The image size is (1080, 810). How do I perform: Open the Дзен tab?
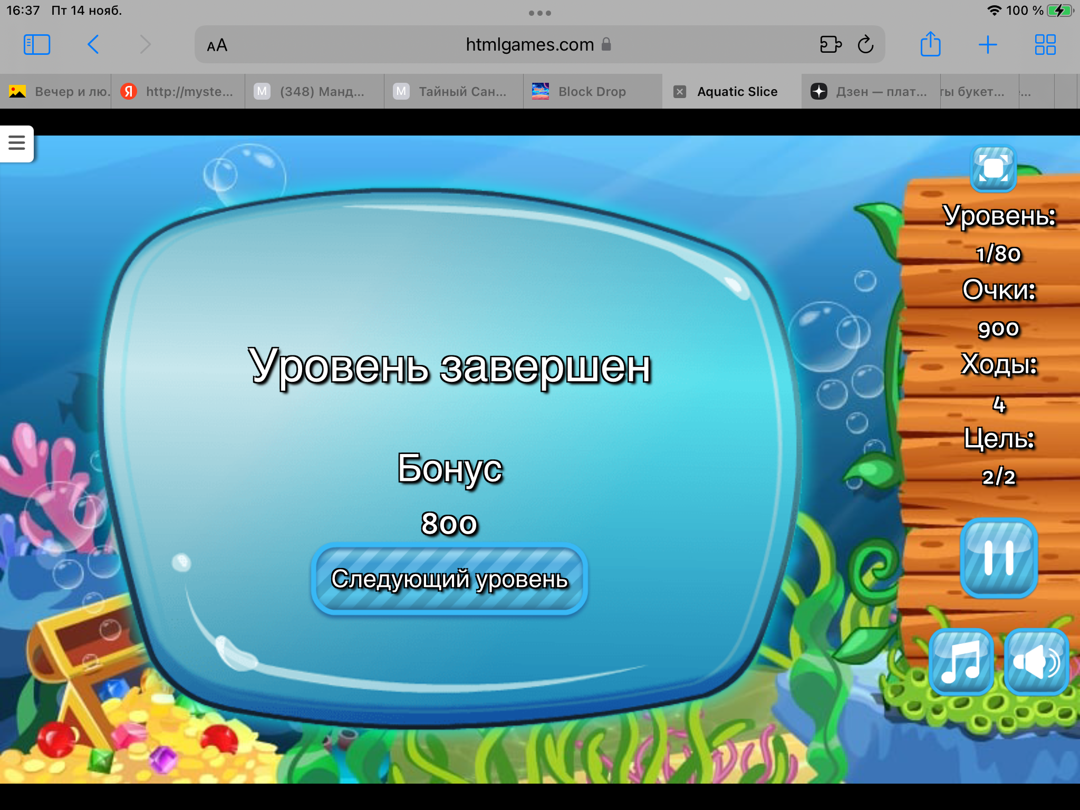click(x=870, y=92)
